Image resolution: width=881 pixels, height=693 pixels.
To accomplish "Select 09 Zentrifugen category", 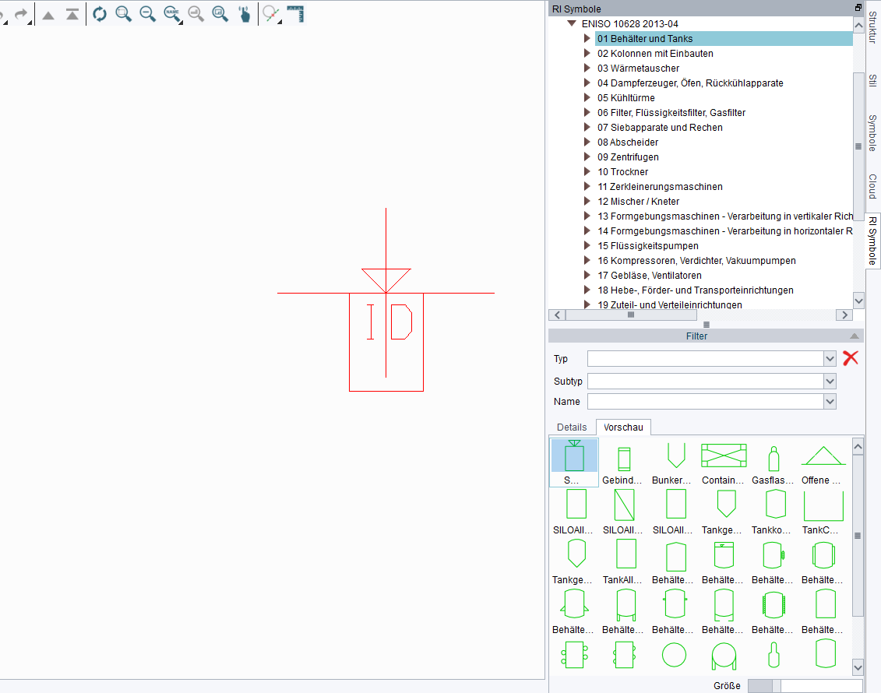I will (628, 157).
